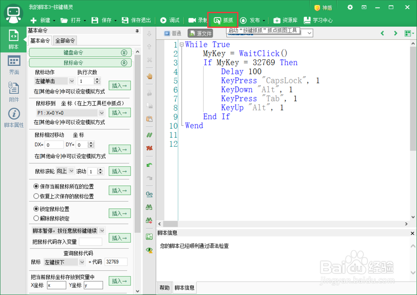Expand the 键盘命令 section
This screenshot has width=417, height=295.
(124, 53)
